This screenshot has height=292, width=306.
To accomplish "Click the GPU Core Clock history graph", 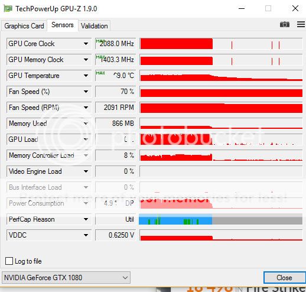I will [x=221, y=44].
